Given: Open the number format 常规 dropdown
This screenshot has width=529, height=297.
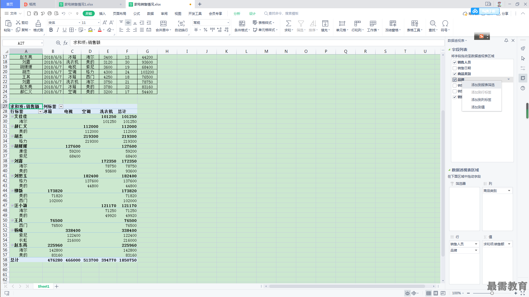Looking at the screenshot, I should [228, 23].
